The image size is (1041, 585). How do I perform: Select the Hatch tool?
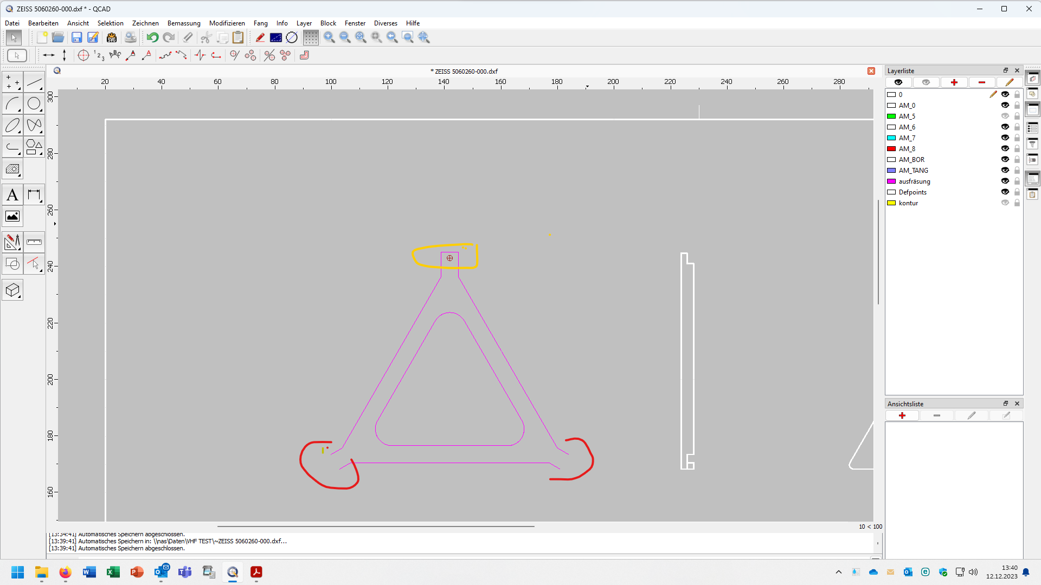(12, 169)
